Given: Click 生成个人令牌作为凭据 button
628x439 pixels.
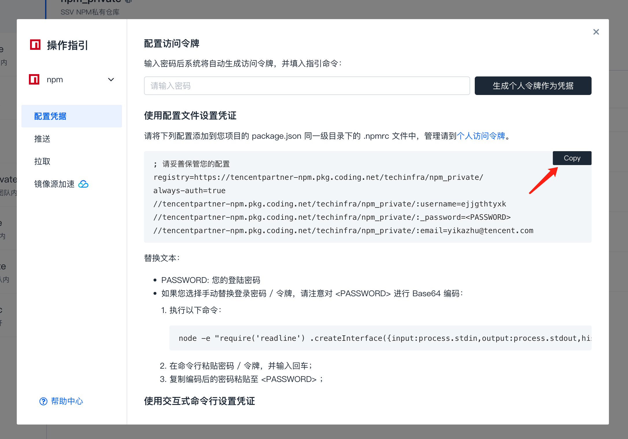Looking at the screenshot, I should click(x=533, y=86).
